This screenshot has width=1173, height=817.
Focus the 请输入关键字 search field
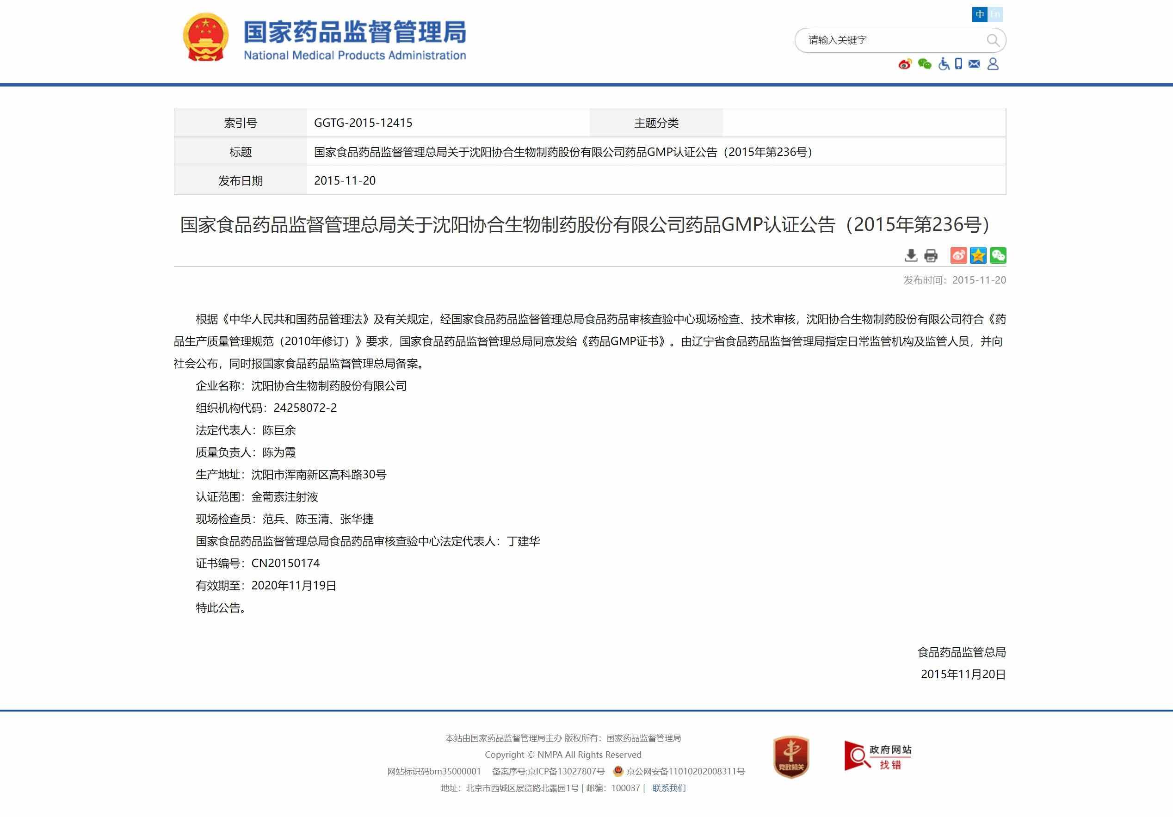[x=891, y=40]
